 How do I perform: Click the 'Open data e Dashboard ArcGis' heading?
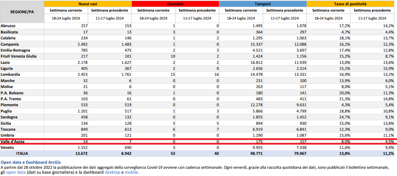coord(29,162)
